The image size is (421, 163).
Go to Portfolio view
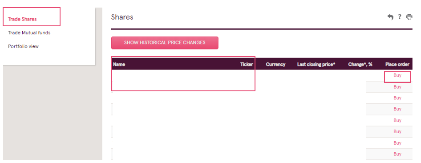(x=23, y=46)
